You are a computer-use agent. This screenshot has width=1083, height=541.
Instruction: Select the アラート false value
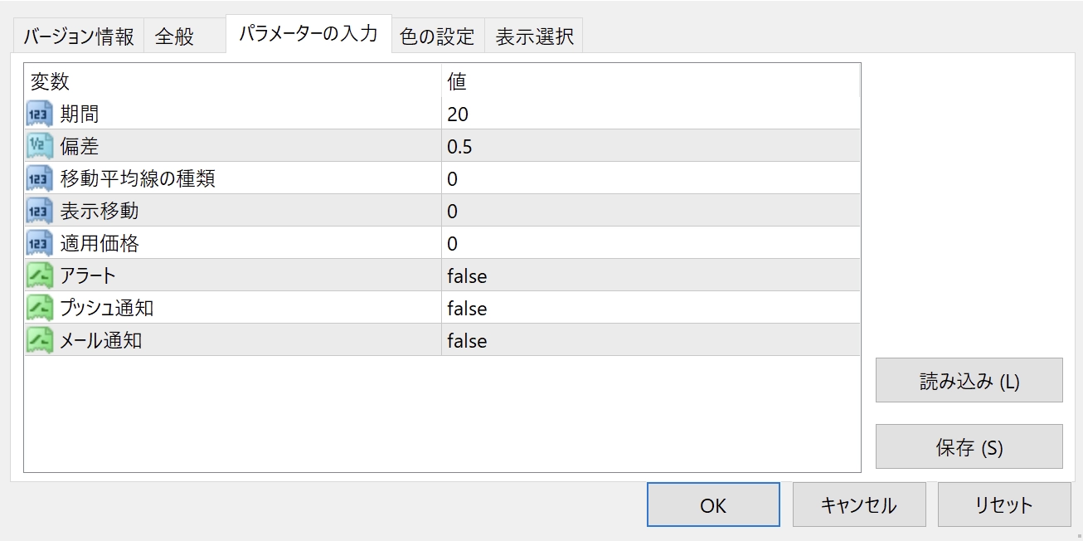(x=467, y=276)
